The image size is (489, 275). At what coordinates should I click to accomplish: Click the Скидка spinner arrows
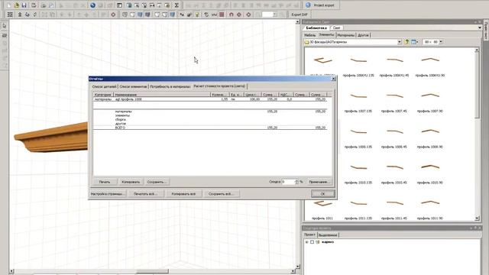[296, 182]
